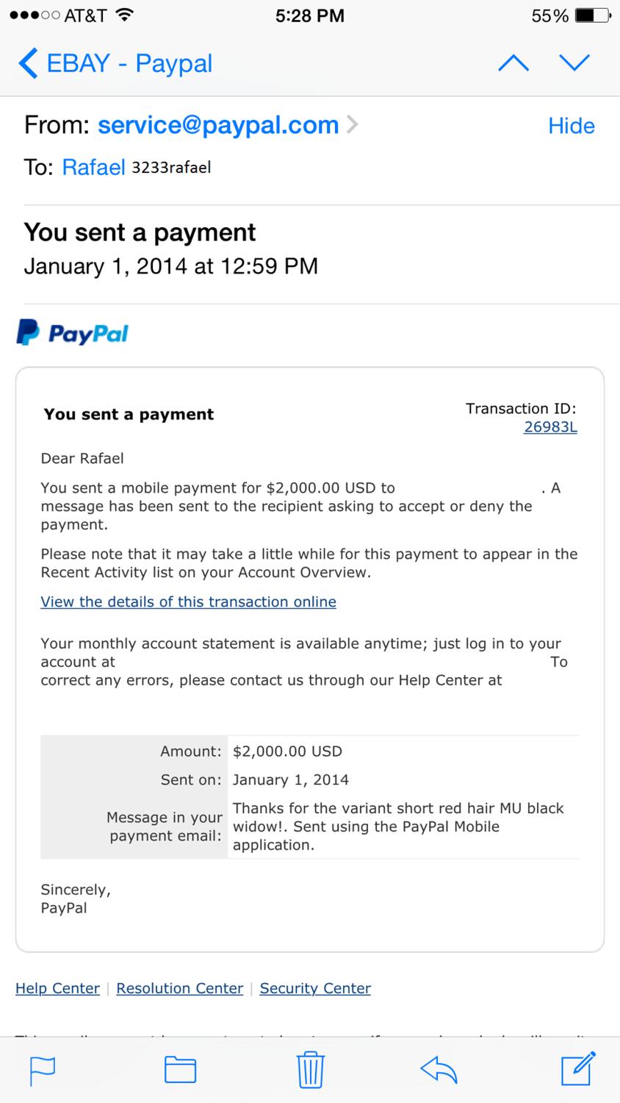Tap the PayPal logo

pyautogui.click(x=72, y=333)
